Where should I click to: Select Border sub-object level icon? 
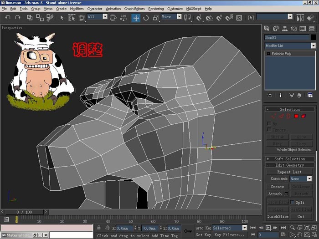pos(288,116)
